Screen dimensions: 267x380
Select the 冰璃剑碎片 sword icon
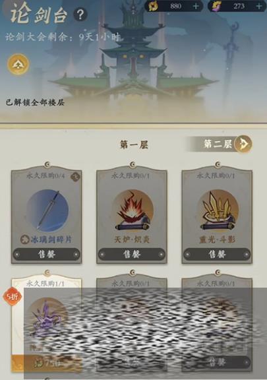(47, 211)
